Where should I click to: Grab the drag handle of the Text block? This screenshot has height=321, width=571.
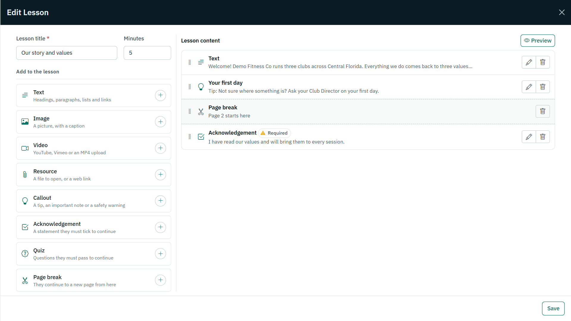(x=190, y=62)
